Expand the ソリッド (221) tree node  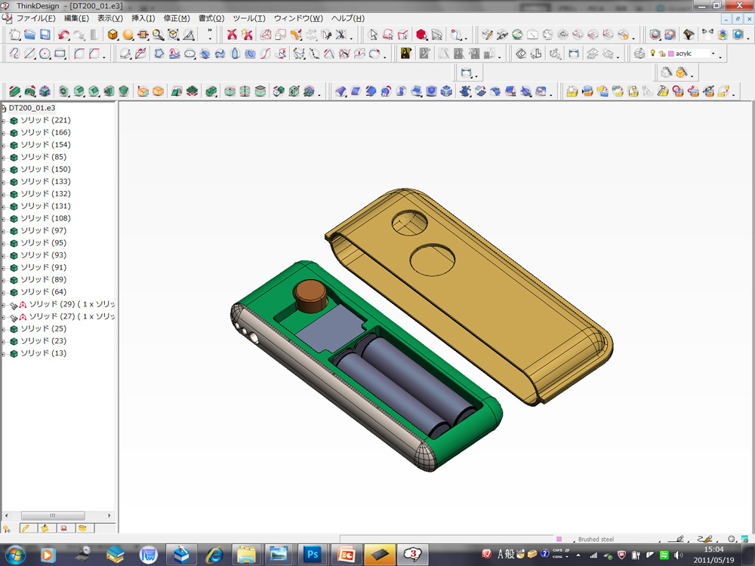(x=4, y=121)
